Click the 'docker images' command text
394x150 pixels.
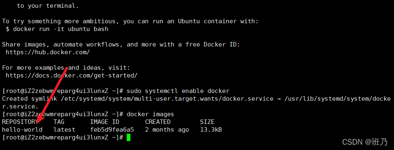pos(150,114)
